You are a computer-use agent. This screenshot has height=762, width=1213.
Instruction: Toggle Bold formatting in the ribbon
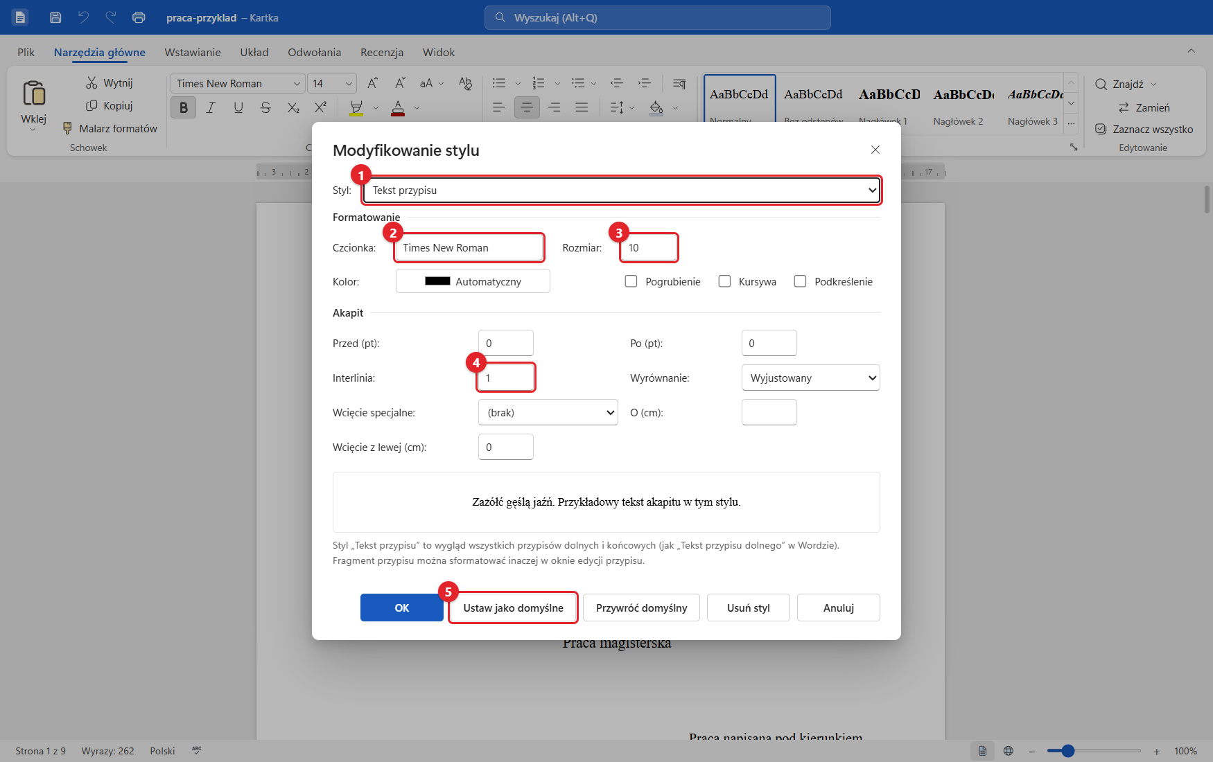pyautogui.click(x=184, y=107)
